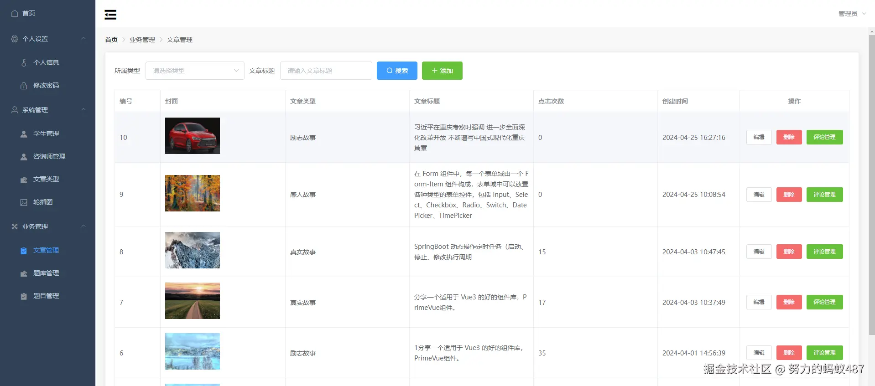Click the SpringBoot 动态操作定时任务 title cell
The width and height of the screenshot is (875, 386).
click(471, 252)
